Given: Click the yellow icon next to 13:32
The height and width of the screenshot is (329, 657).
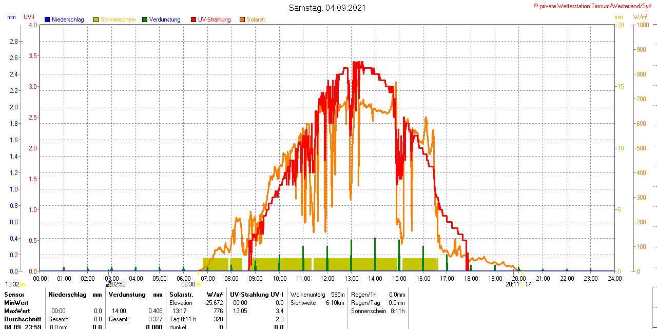Looking at the screenshot, I should (x=23, y=284).
